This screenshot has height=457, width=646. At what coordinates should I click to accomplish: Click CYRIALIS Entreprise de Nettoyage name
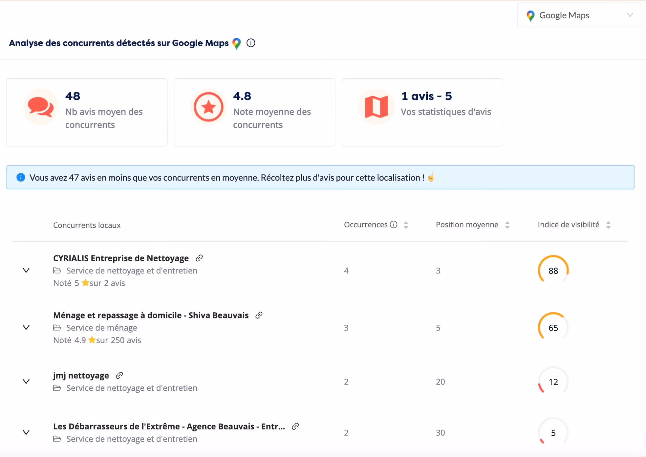pos(121,258)
